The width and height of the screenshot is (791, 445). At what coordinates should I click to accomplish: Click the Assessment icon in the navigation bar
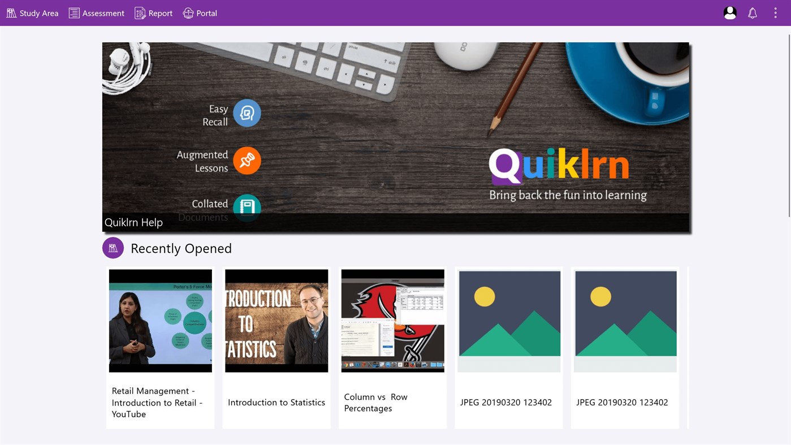tap(74, 12)
